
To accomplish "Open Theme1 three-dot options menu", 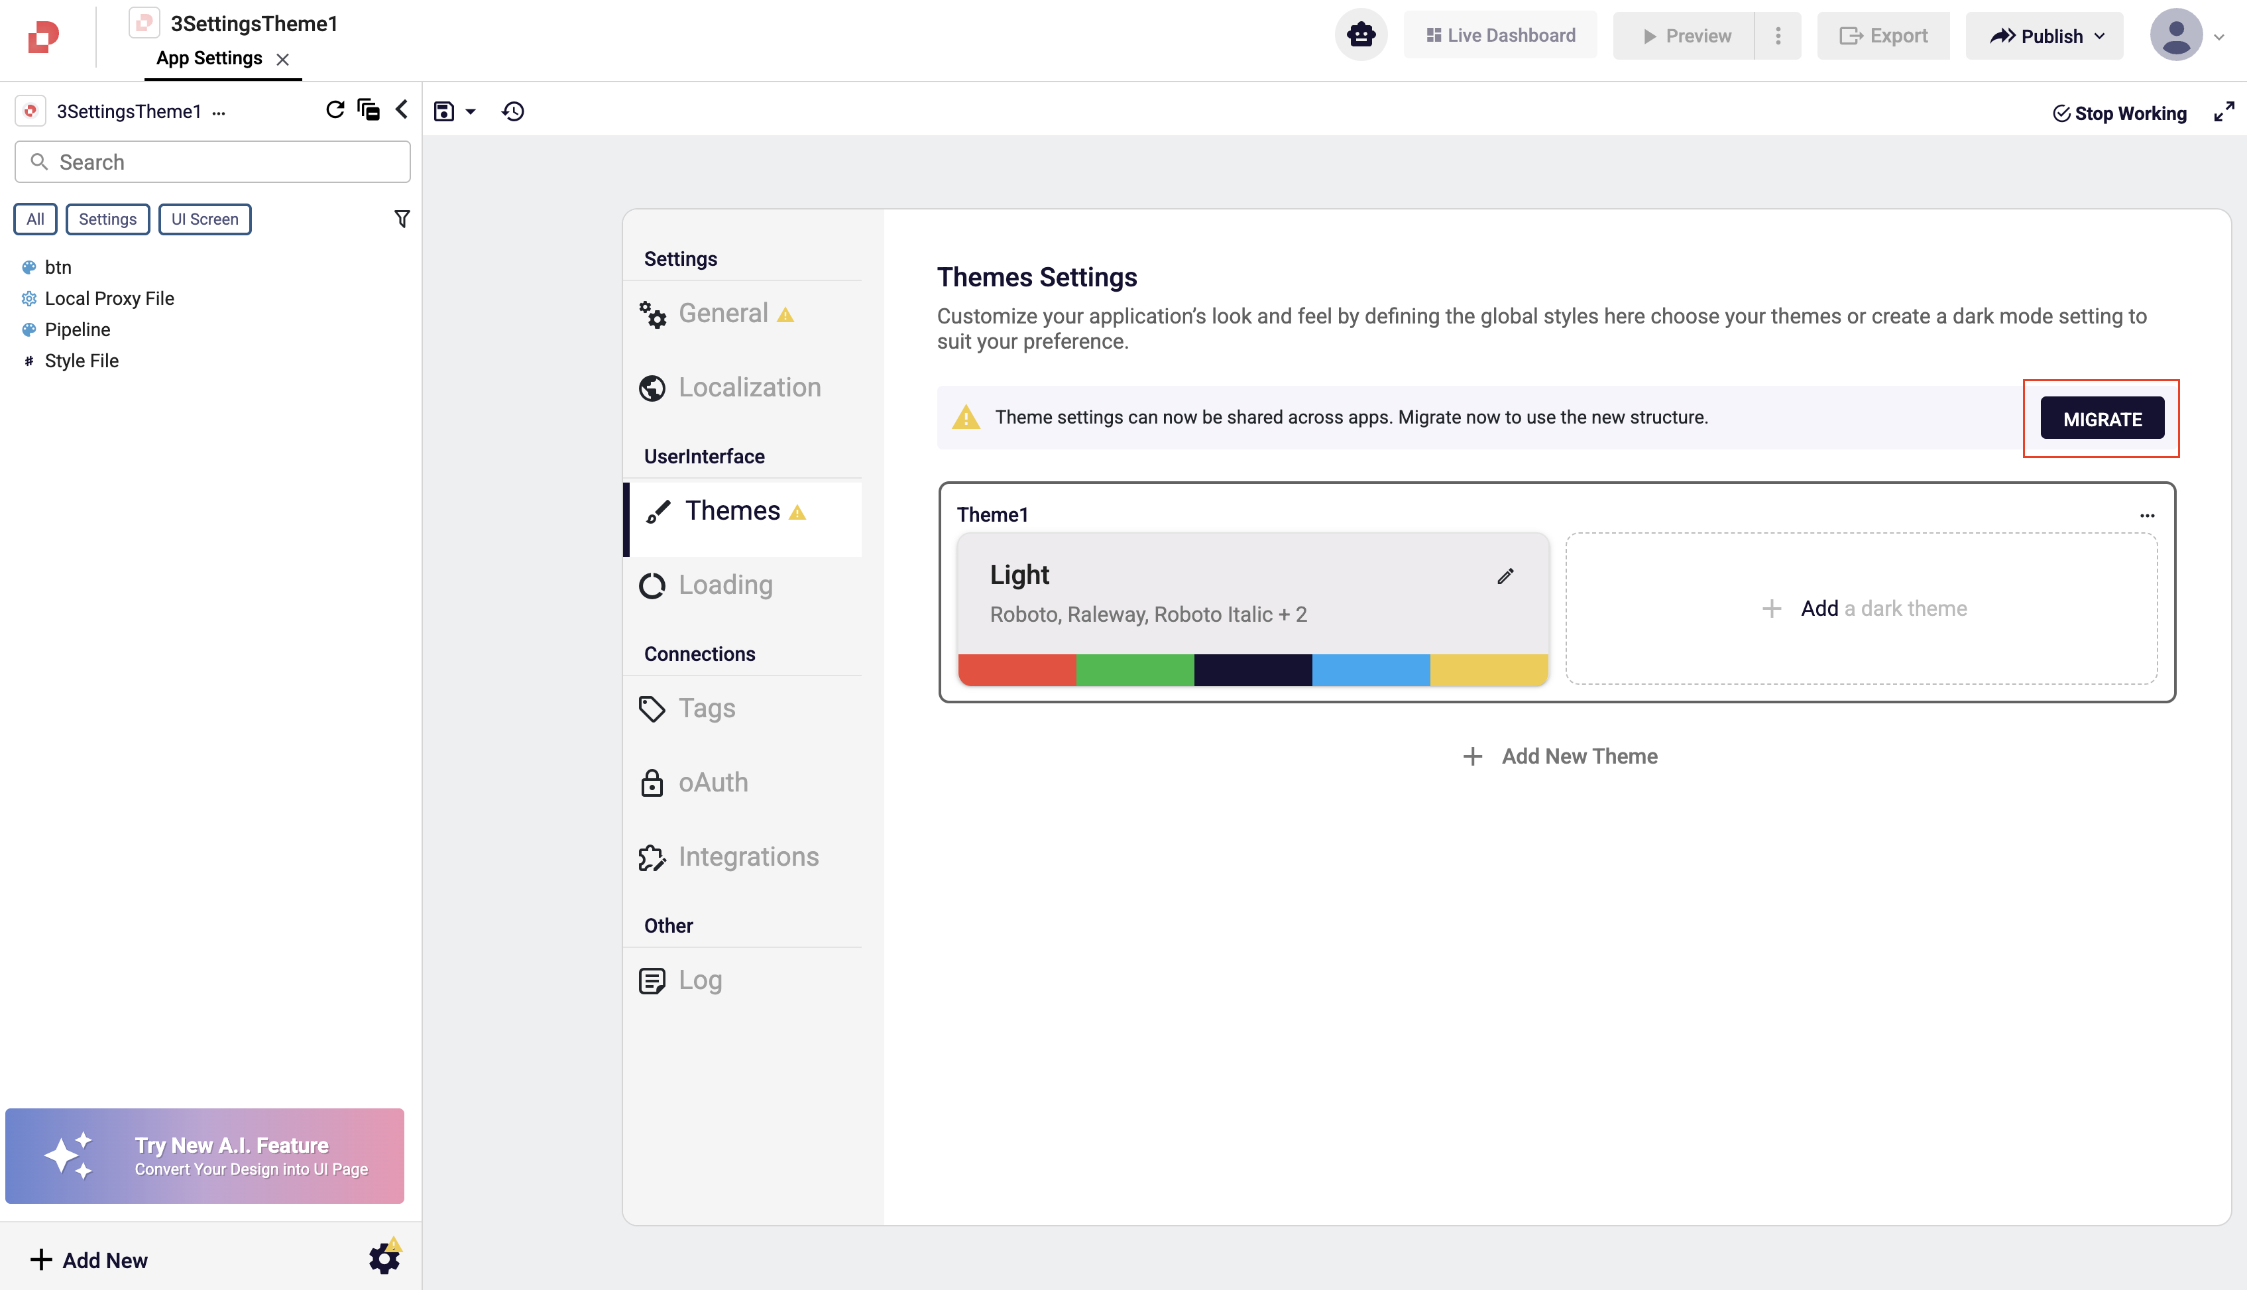I will click(2147, 515).
